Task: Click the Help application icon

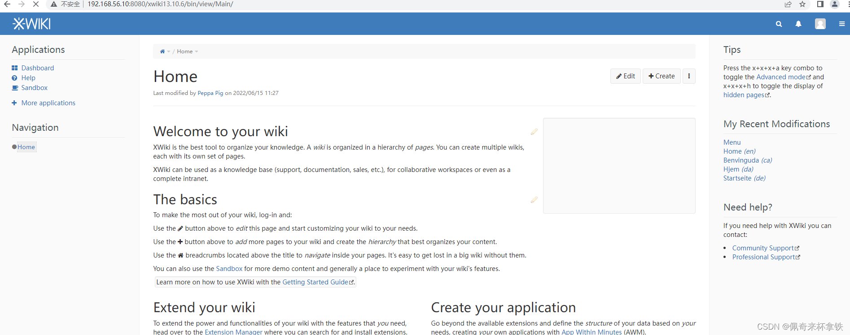Action: pyautogui.click(x=15, y=78)
